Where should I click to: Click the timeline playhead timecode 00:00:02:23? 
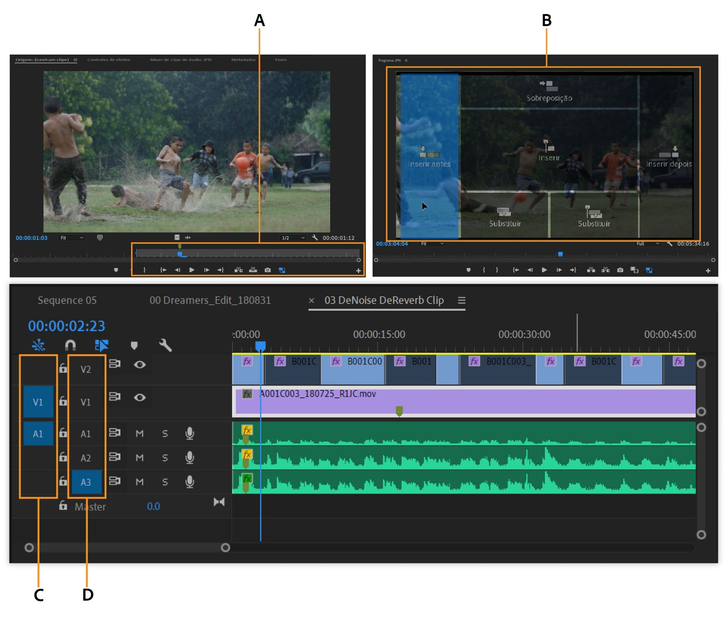(67, 326)
